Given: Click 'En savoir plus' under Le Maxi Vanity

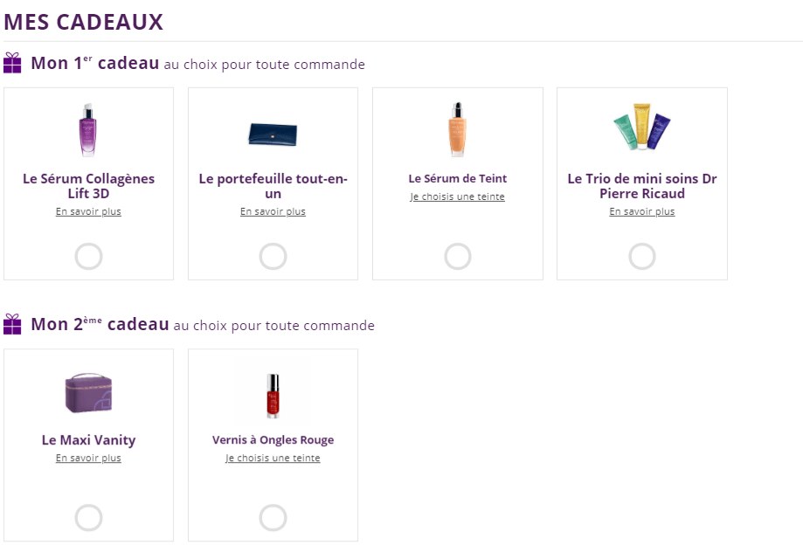Looking at the screenshot, I should tap(88, 458).
